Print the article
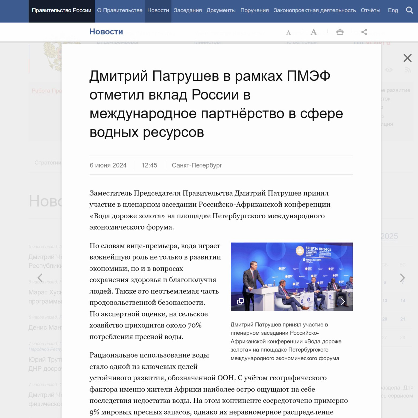Viewport: 418px width, 418px height. click(340, 32)
